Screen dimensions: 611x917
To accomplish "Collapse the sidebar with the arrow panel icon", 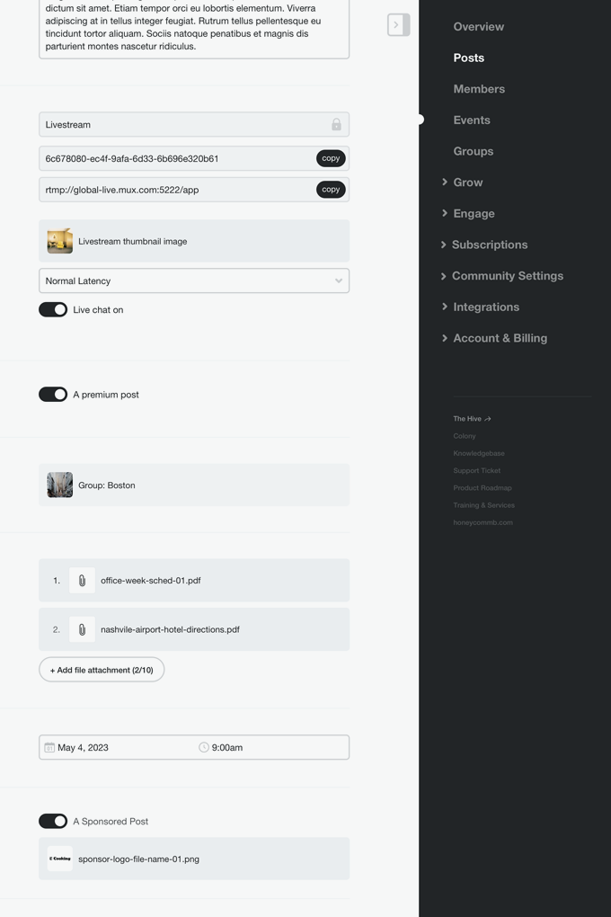I will pyautogui.click(x=398, y=24).
